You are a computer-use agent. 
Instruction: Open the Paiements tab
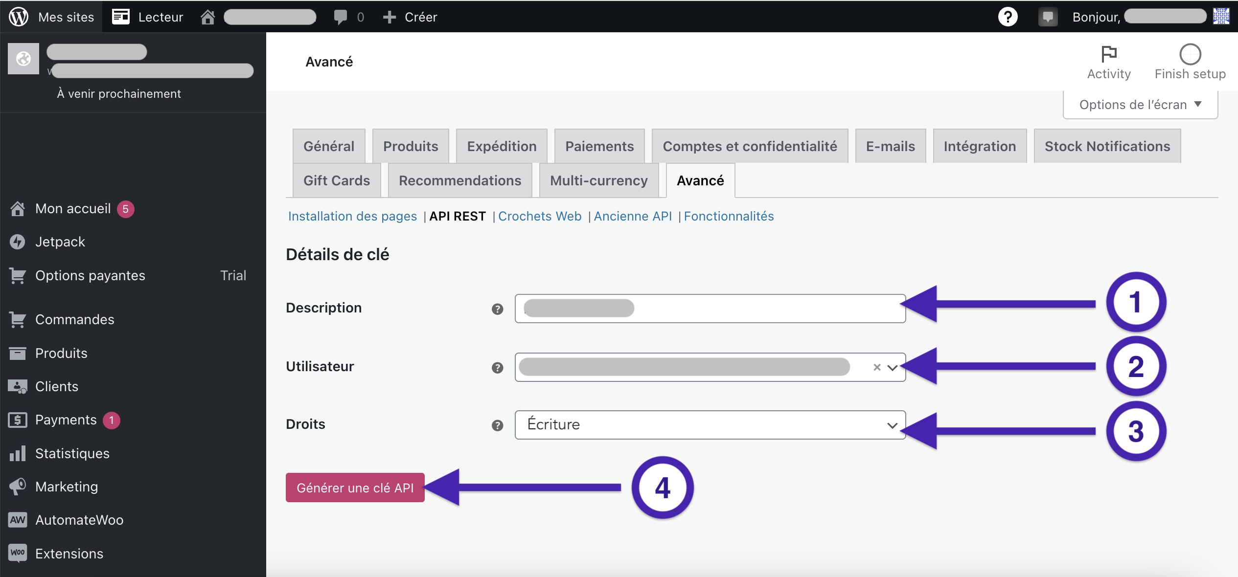coord(599,146)
